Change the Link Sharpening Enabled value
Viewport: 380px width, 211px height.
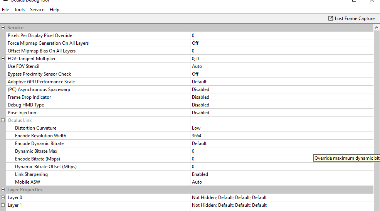coord(281,174)
